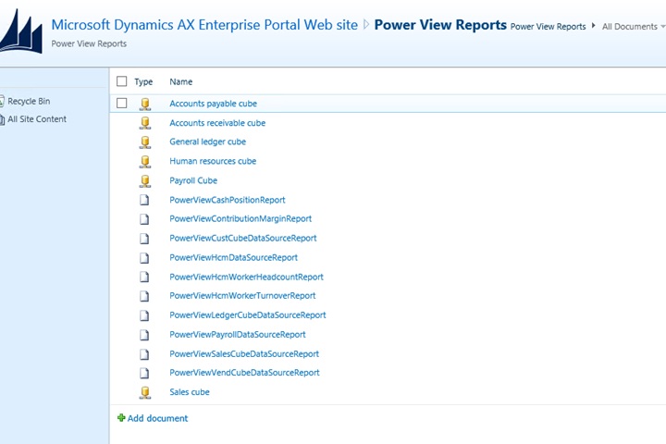Click the Sales cube data source icon
666x444 pixels.
pyautogui.click(x=144, y=392)
